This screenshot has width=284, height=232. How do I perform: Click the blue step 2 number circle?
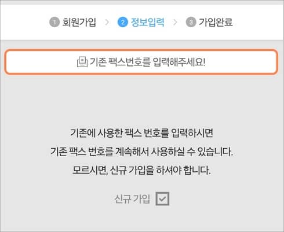[123, 22]
